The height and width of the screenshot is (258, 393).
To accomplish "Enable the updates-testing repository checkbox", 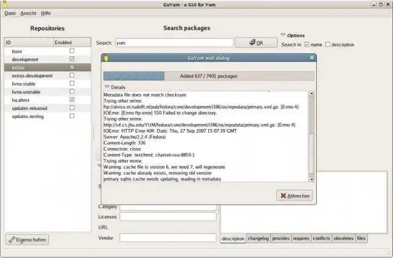I will pos(72,116).
